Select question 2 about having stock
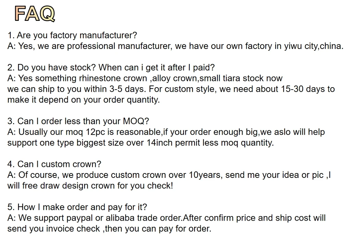Screen dimensions: 351x248 coord(111,67)
